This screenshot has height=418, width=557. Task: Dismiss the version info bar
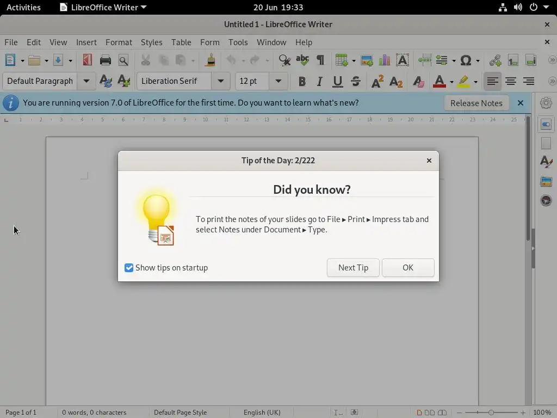[x=521, y=103]
